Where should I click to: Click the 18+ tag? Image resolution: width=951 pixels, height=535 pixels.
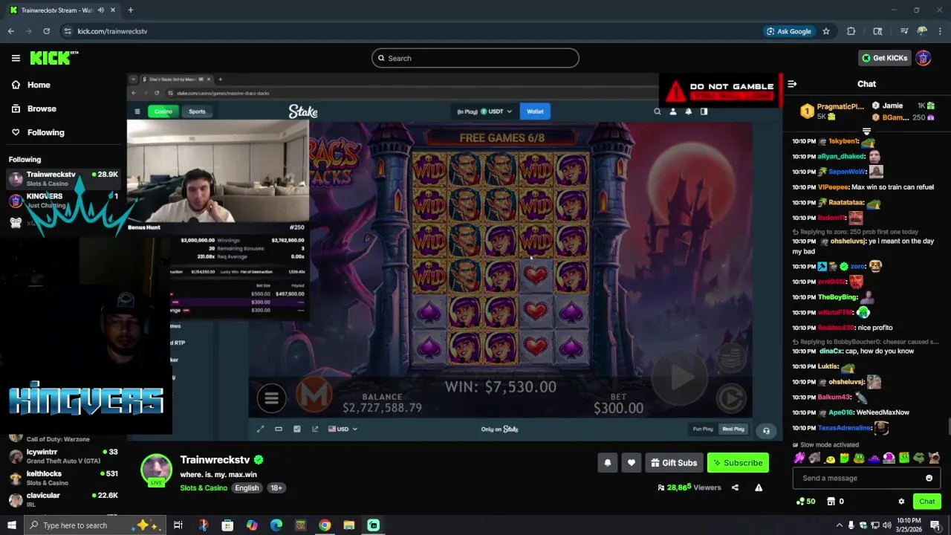(276, 488)
